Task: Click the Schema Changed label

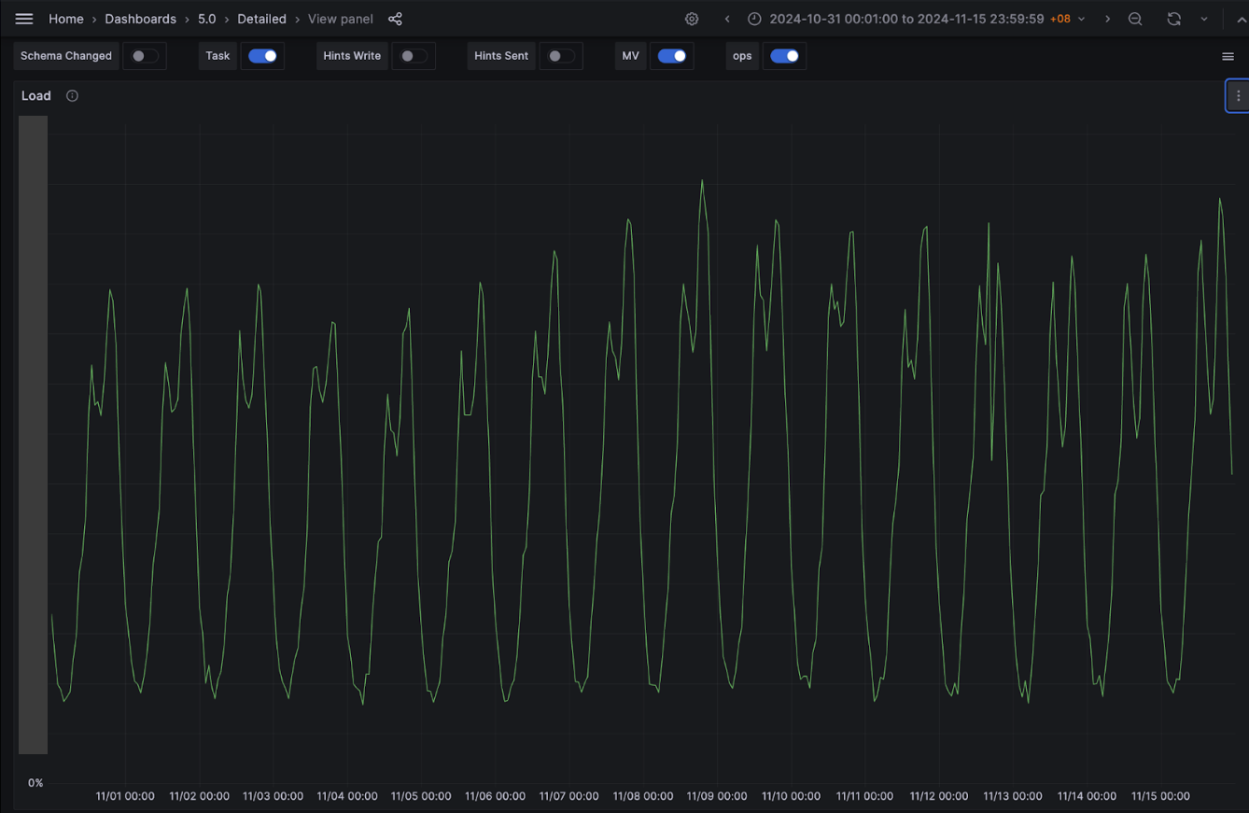Action: pos(66,56)
